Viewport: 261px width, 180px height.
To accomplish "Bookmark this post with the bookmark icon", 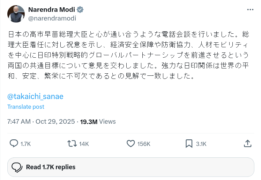I will pyautogui.click(x=189, y=144).
